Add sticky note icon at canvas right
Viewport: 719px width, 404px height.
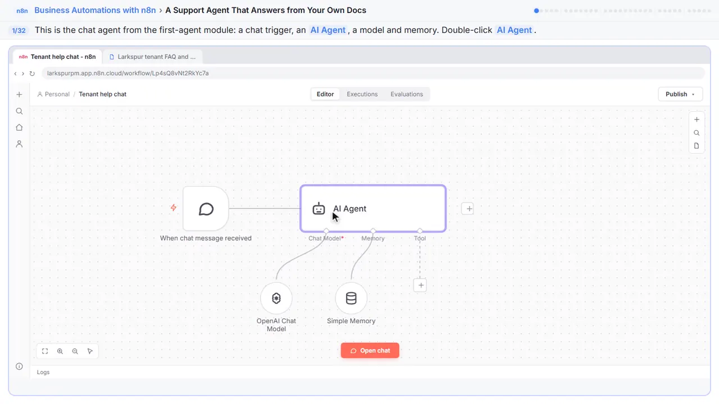[697, 146]
